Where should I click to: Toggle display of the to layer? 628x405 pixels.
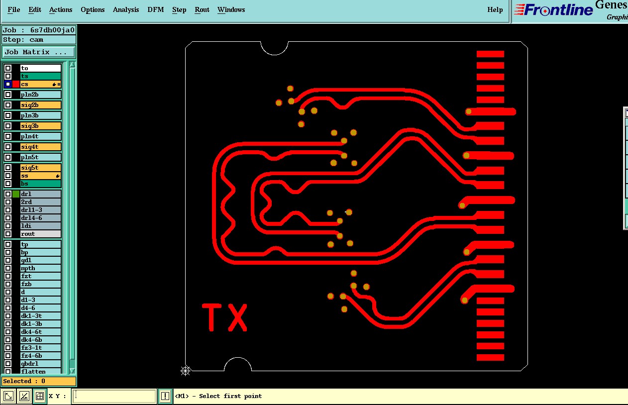pyautogui.click(x=8, y=68)
